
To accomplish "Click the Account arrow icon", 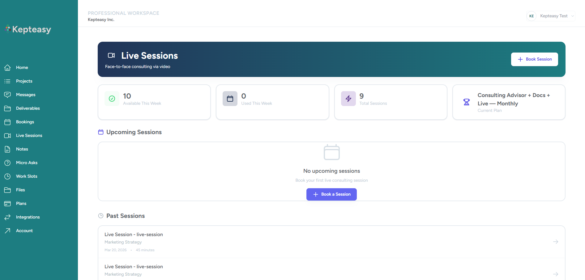I will point(7,231).
